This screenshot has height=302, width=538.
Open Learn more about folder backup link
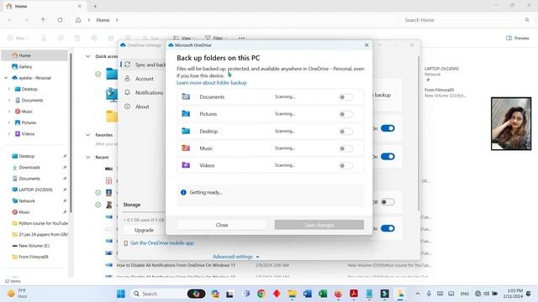(x=212, y=83)
